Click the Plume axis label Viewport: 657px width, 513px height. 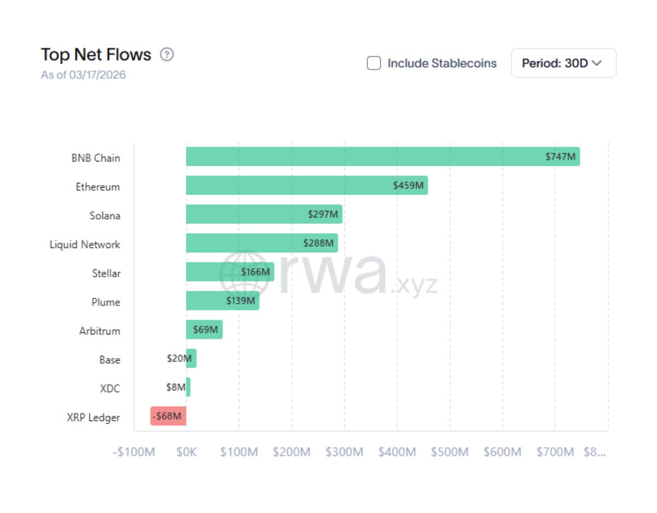point(106,302)
